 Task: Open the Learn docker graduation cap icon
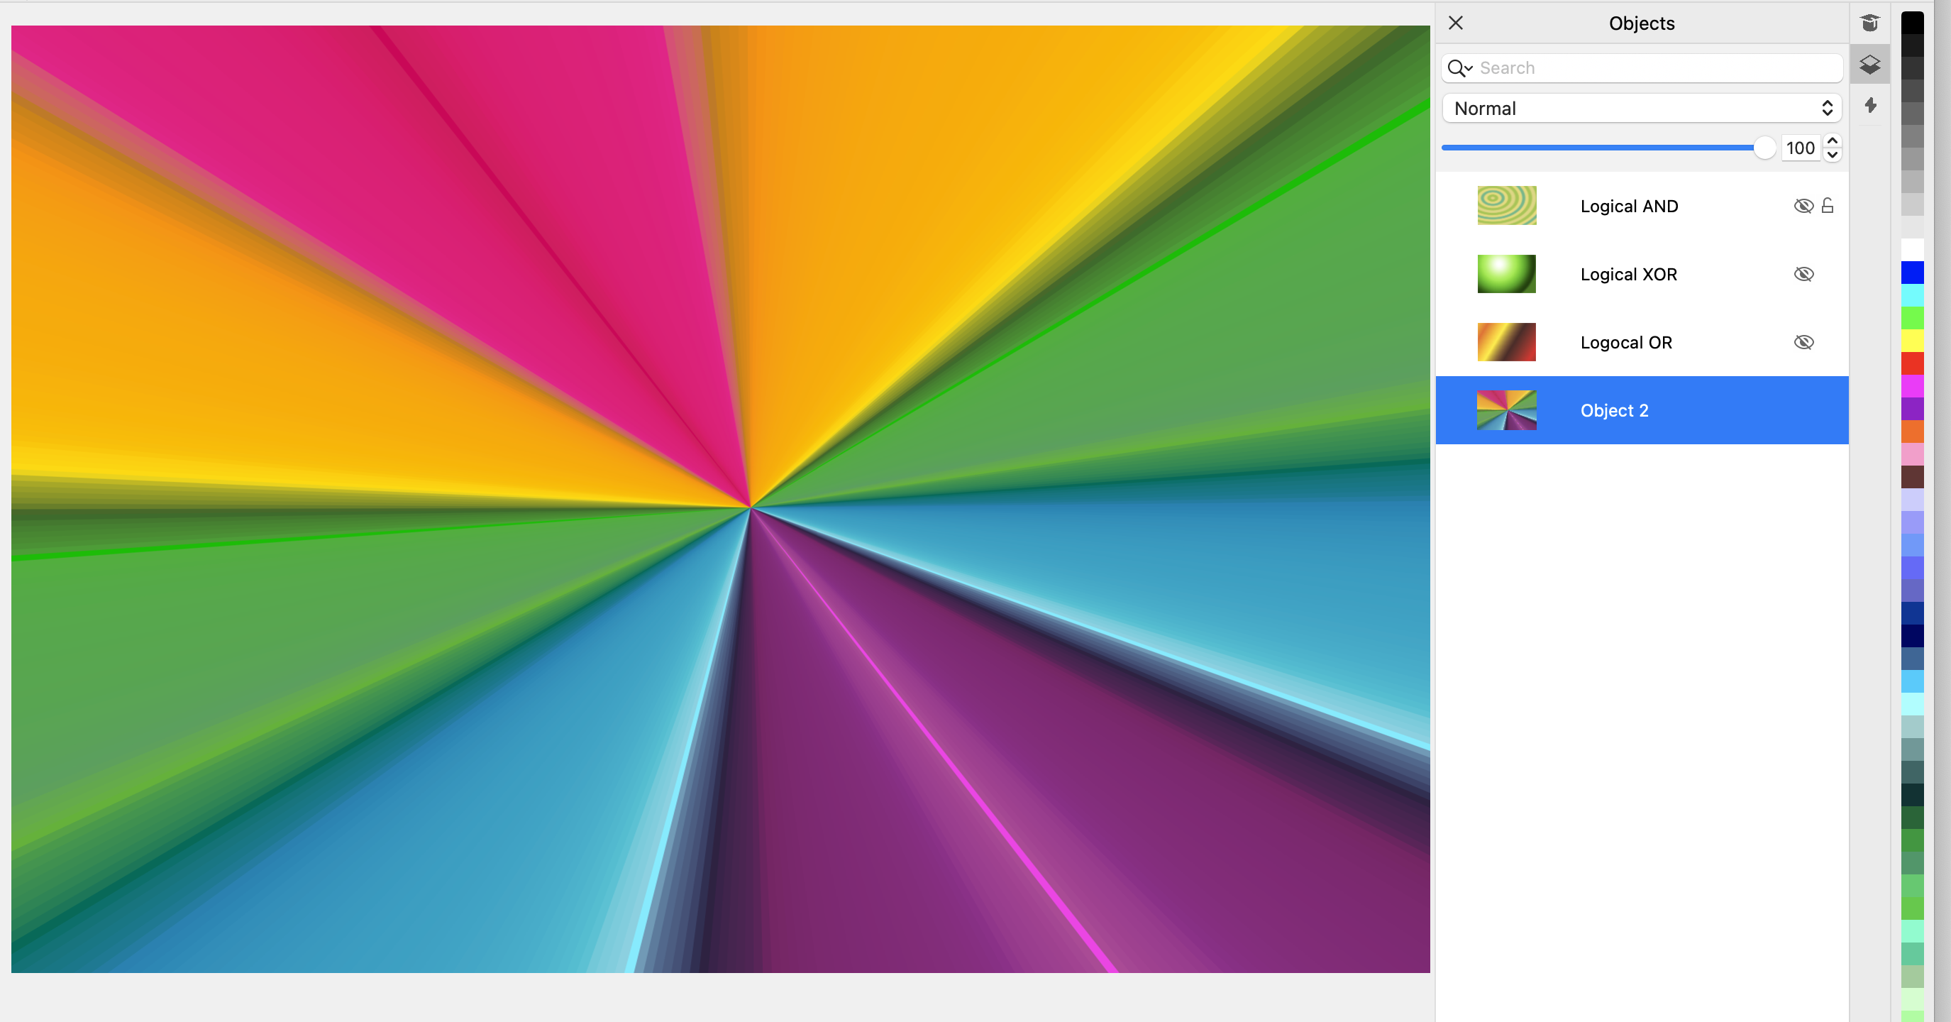[x=1869, y=23]
